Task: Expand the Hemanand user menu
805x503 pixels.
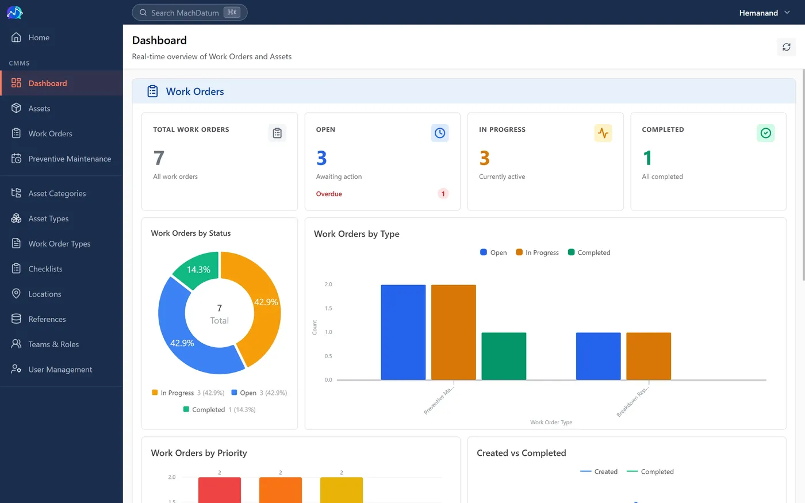Action: tap(764, 13)
